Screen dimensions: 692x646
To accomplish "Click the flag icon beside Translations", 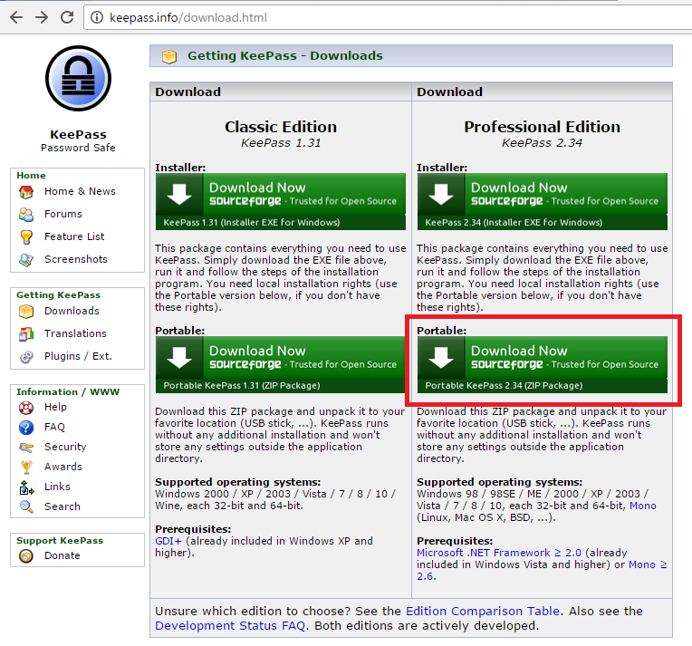I will coord(26,333).
